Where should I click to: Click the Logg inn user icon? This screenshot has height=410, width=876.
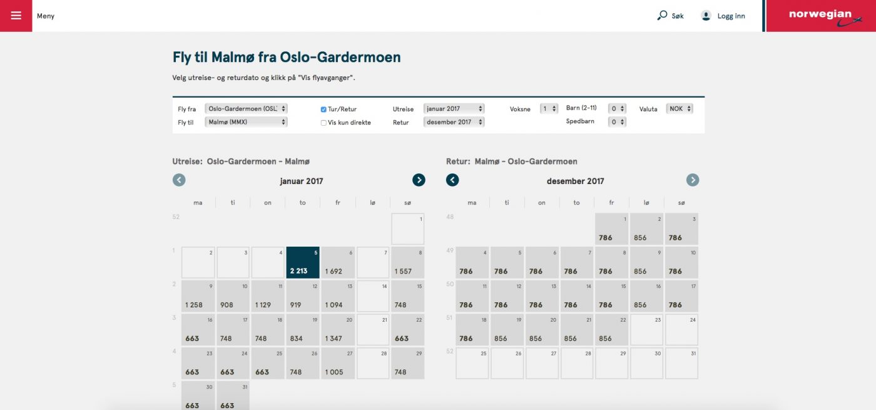tap(706, 16)
